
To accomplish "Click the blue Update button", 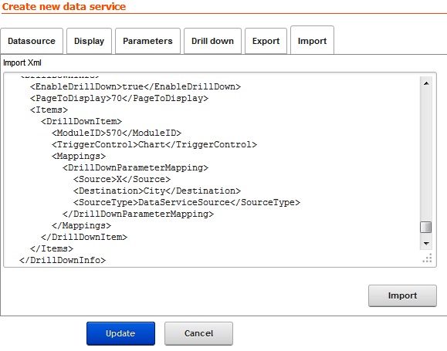I will point(120,333).
